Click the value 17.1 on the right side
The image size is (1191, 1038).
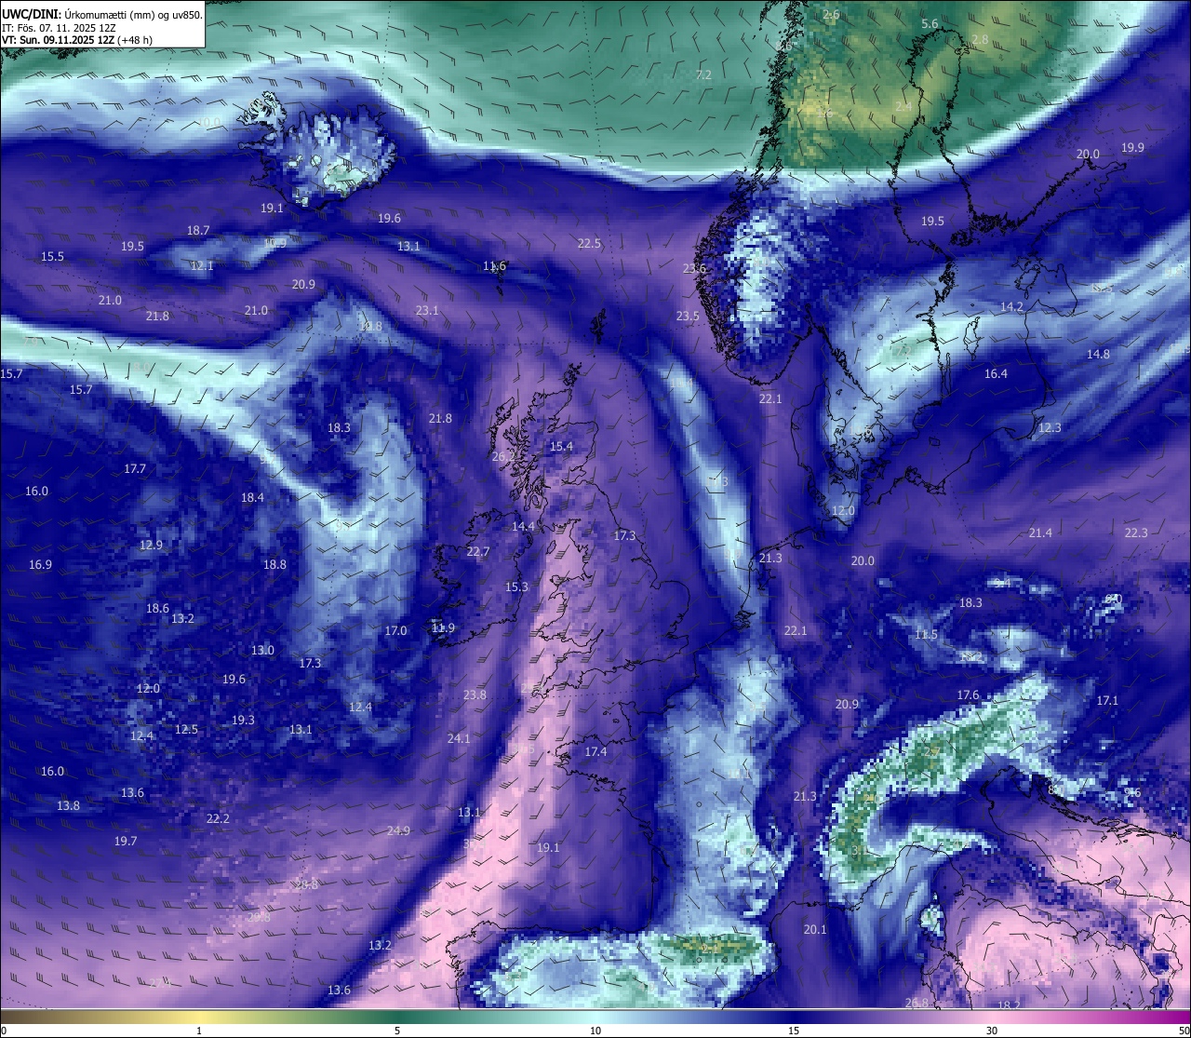coord(1107,700)
